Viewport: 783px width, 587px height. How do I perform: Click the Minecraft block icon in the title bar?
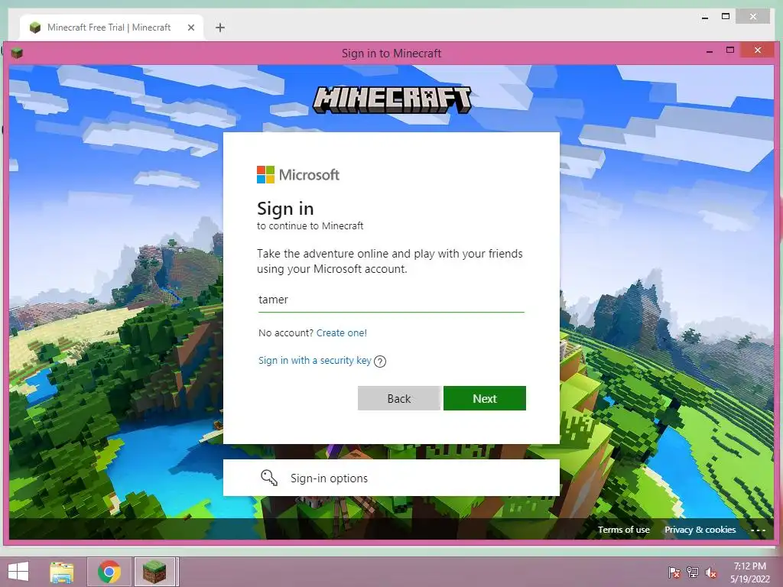tap(17, 53)
